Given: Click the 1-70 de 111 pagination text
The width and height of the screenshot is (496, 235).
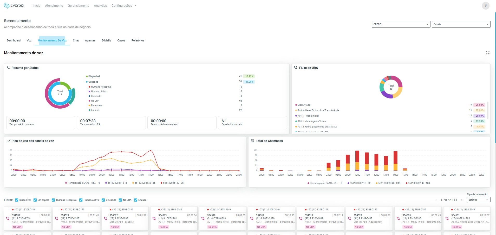Looking at the screenshot, I should click(449, 200).
